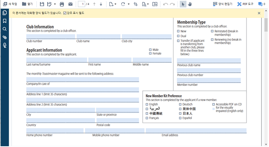Select the crop page tool

136,4
